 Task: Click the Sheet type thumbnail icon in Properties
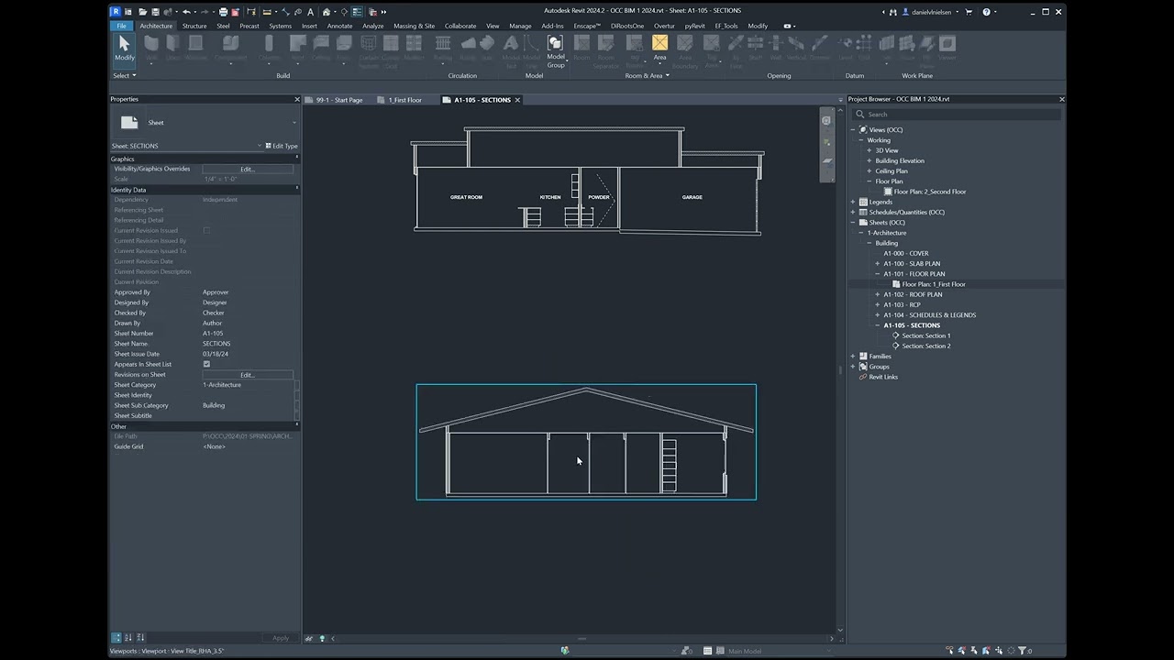pos(129,122)
